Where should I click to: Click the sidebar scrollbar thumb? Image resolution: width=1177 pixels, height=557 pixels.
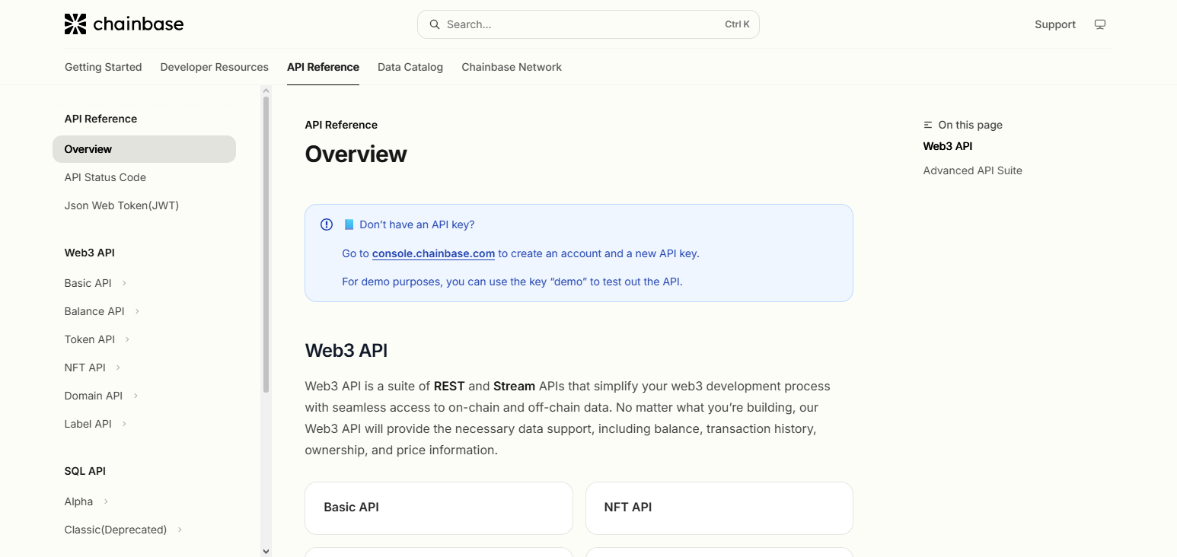click(266, 244)
